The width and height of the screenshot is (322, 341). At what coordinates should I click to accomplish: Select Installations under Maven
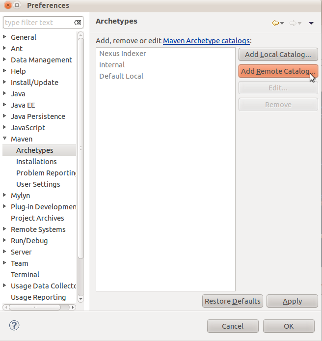(36, 162)
